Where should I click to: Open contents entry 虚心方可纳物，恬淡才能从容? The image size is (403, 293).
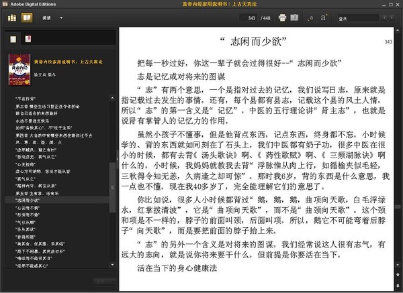(x=43, y=172)
